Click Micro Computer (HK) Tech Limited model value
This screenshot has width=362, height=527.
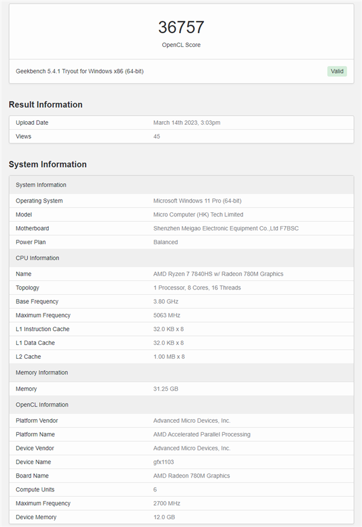[x=198, y=215]
